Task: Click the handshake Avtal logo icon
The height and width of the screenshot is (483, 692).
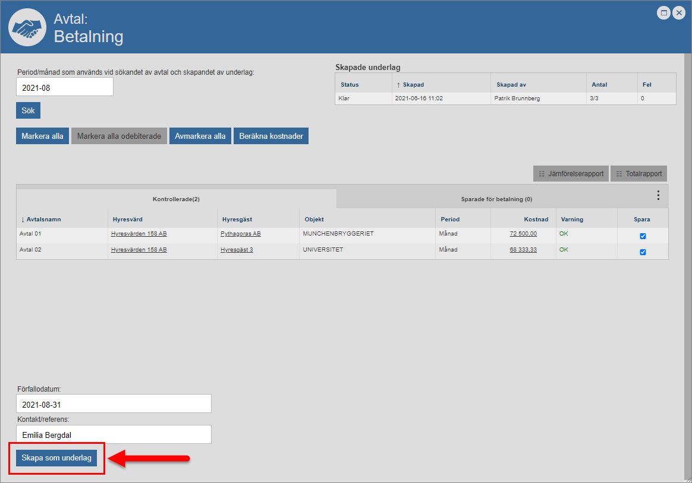Action: (28, 28)
